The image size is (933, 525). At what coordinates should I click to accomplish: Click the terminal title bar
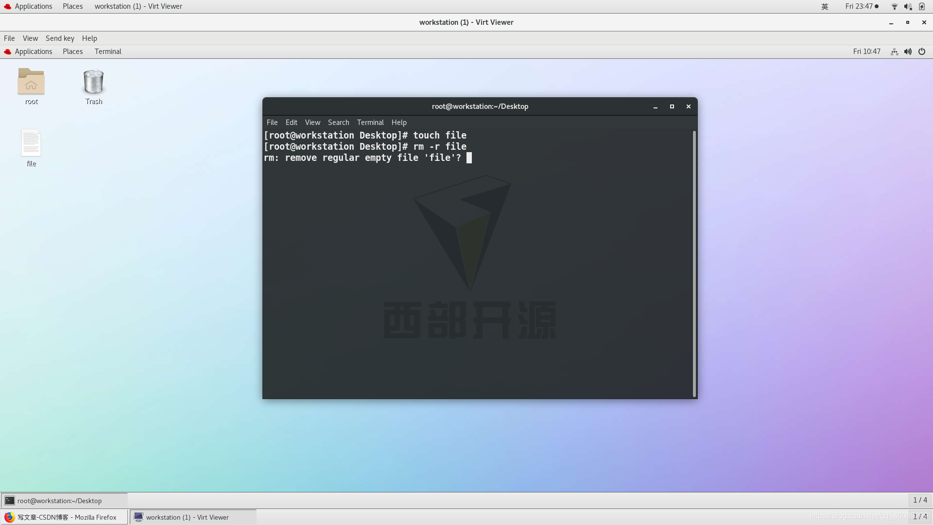480,106
